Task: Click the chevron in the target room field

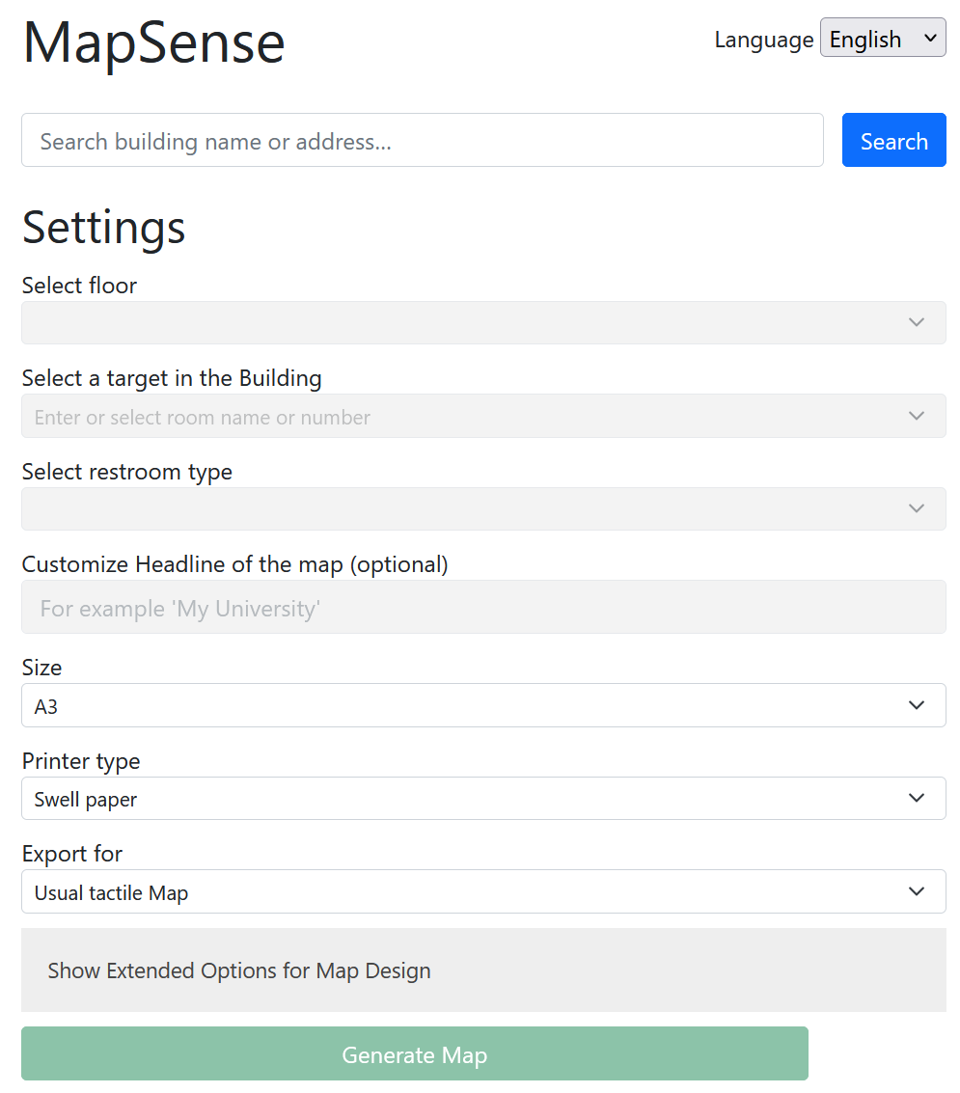Action: 916,416
